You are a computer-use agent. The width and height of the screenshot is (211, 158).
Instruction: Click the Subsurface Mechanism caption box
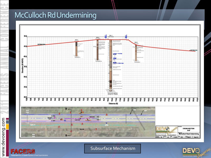113,149
